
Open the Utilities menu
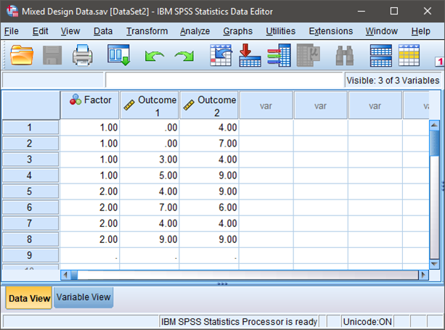pos(281,31)
